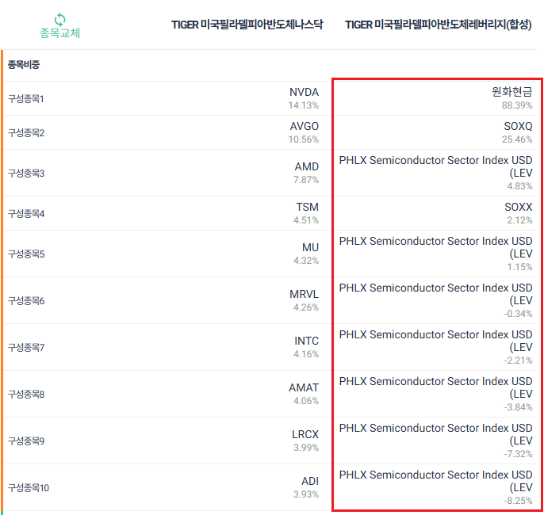Select the 4.83% weight value
The width and height of the screenshot is (544, 515).
(519, 186)
